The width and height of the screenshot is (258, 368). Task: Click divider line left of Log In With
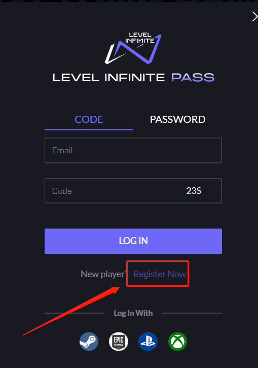[75, 313]
